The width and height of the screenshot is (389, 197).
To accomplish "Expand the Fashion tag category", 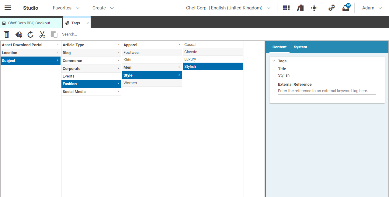I will coord(118,84).
